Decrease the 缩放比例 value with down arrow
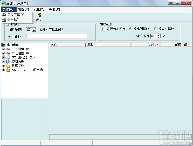The width and height of the screenshot is (193, 146). tap(159, 37)
